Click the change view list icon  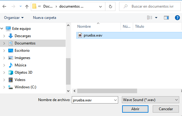150,18
